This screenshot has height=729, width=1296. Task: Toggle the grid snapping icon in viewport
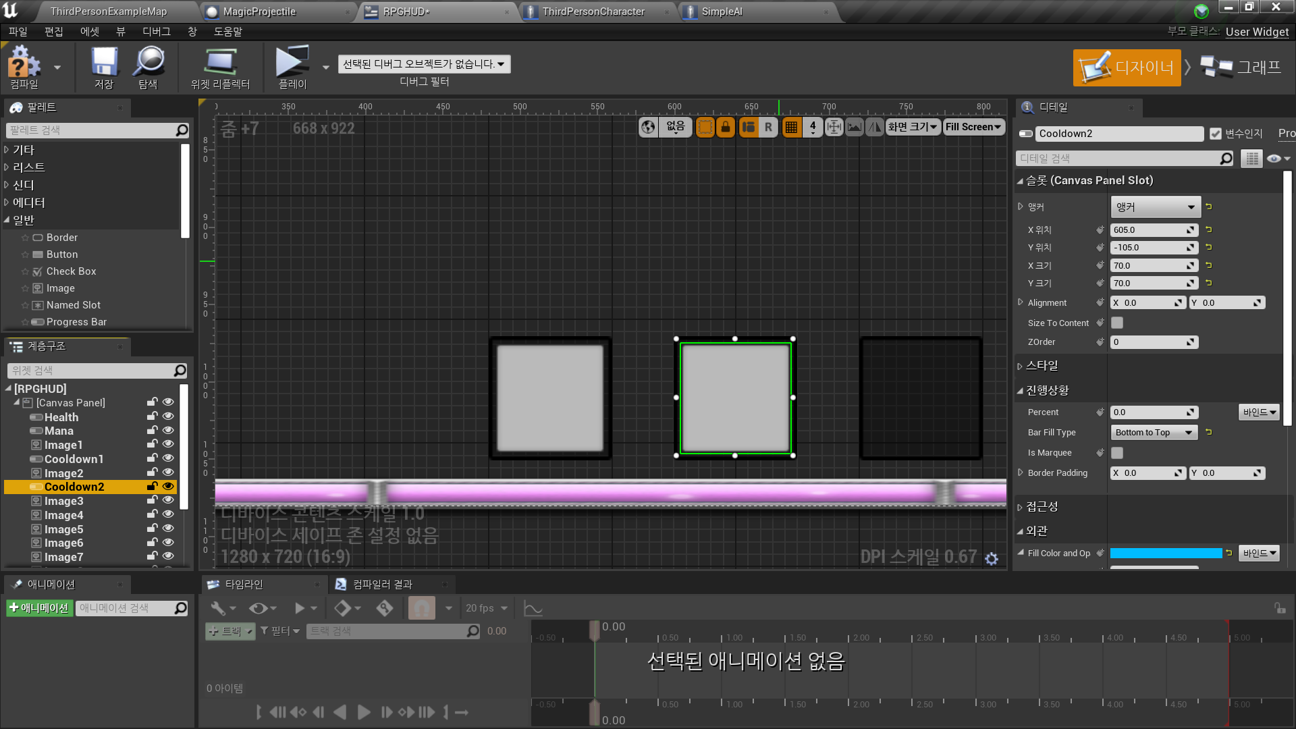point(791,127)
